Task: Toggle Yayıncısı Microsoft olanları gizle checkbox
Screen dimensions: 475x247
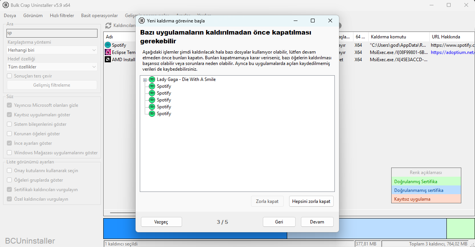Action: 10,105
